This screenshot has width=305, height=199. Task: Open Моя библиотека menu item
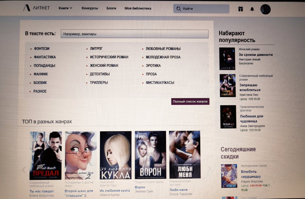pyautogui.click(x=138, y=8)
